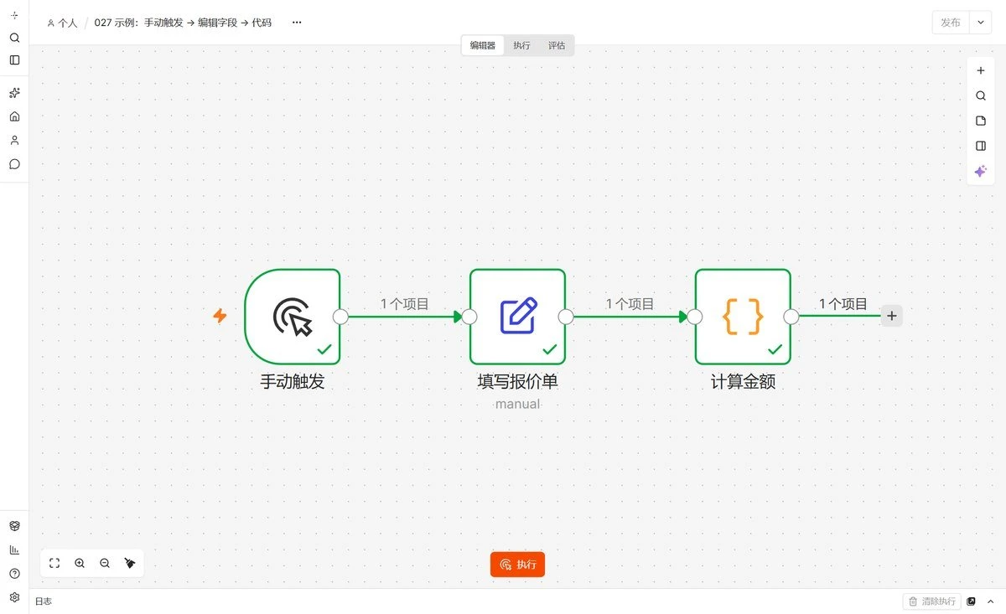The image size is (1006, 614).
Task: Expand the 发布 dropdown arrow
Action: pyautogui.click(x=981, y=23)
